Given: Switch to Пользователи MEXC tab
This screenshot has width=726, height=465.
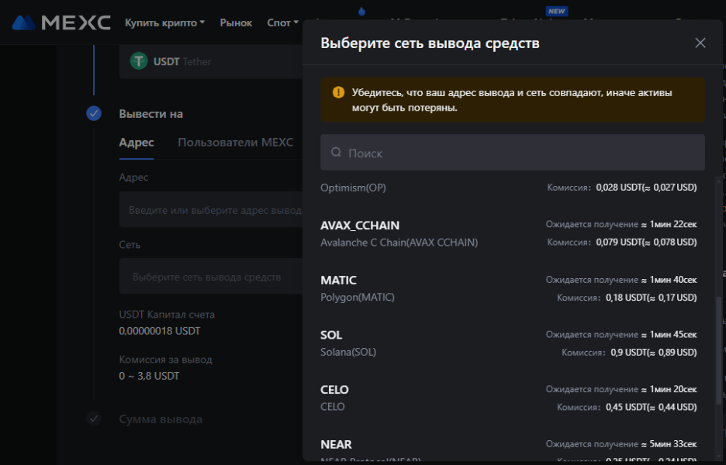Looking at the screenshot, I should [x=235, y=143].
